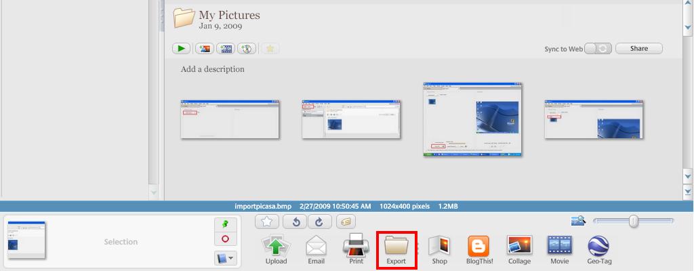Rotate the photo counter-clockwise

click(x=296, y=222)
